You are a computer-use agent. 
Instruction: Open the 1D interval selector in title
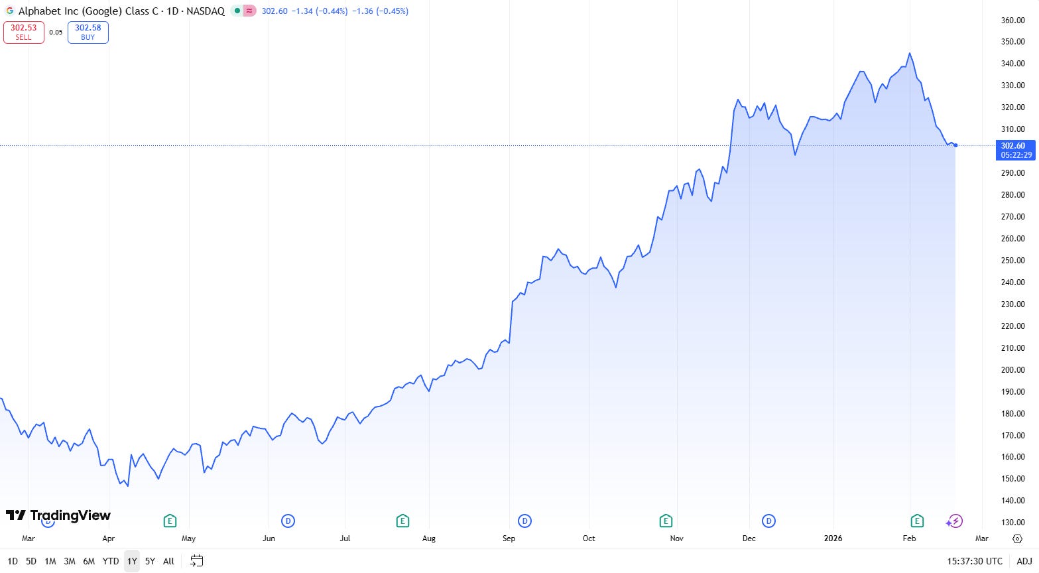click(x=172, y=11)
